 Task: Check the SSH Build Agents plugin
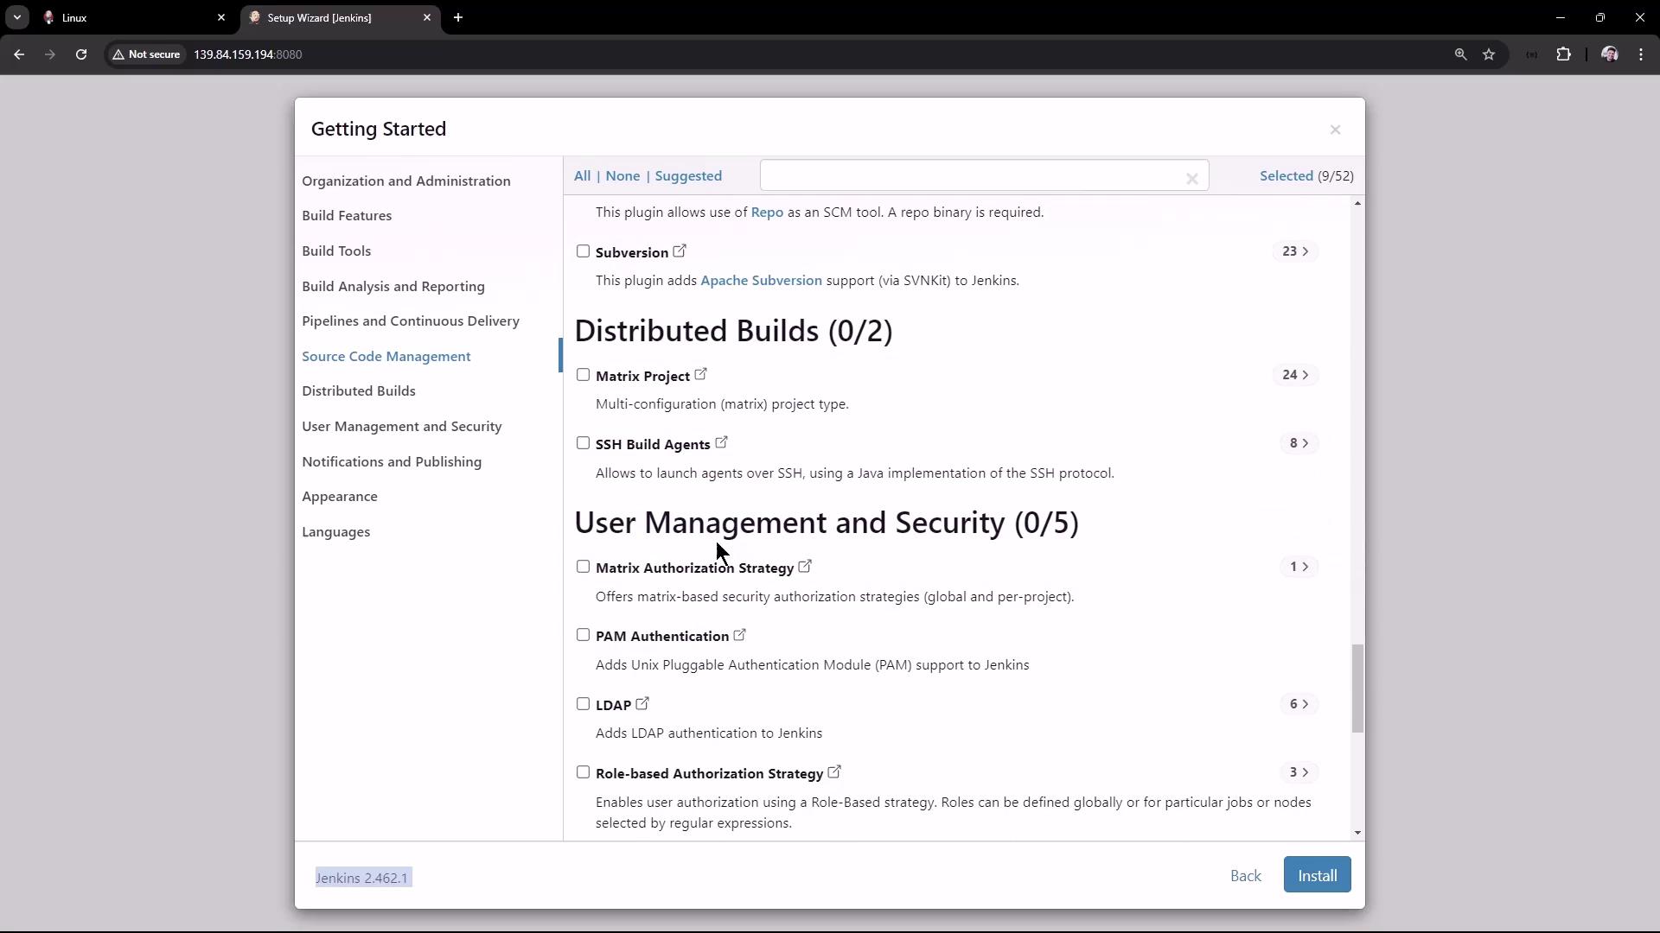[583, 443]
